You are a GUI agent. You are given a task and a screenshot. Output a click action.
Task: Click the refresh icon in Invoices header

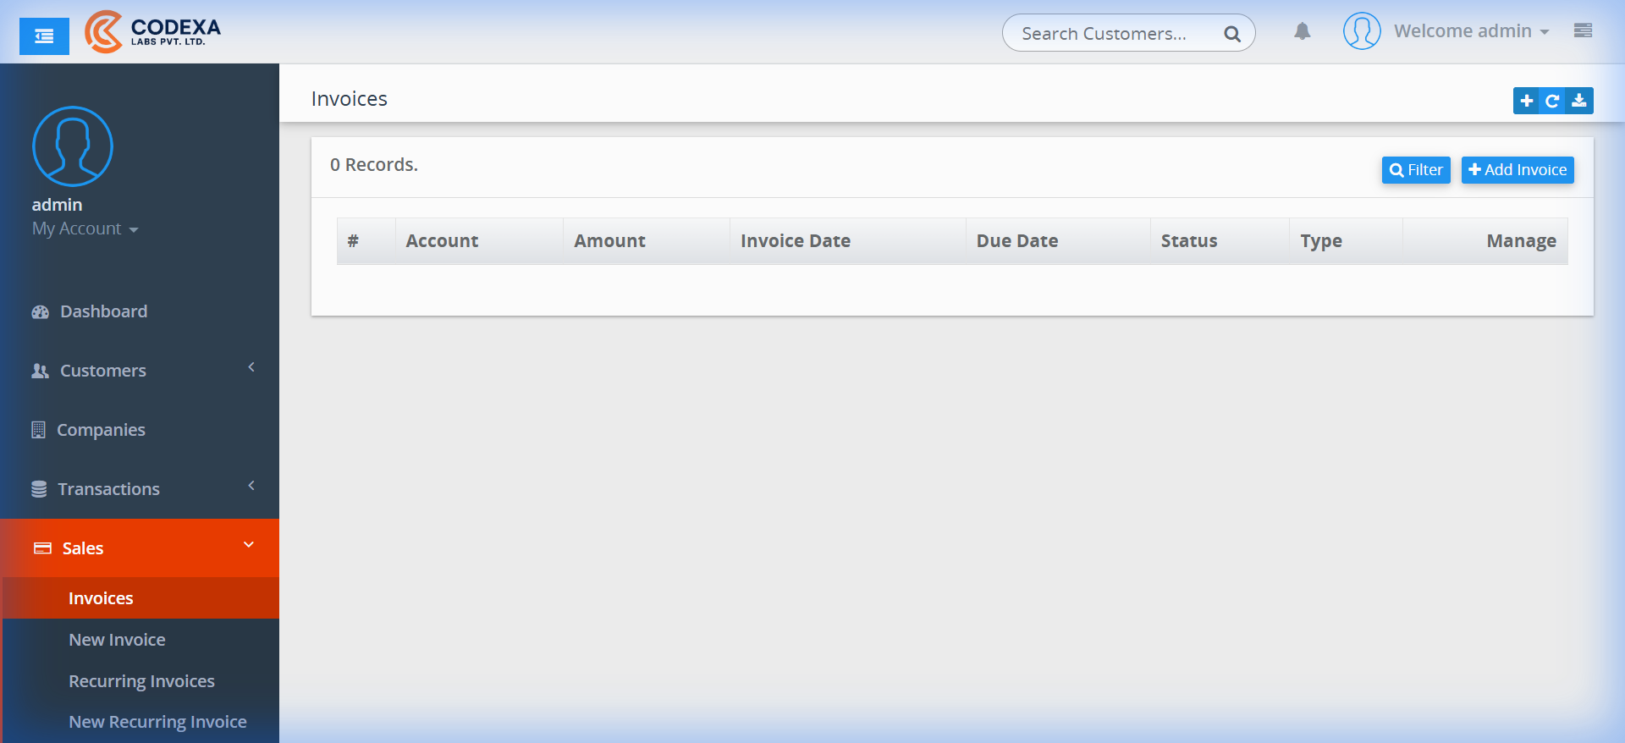[x=1552, y=101]
